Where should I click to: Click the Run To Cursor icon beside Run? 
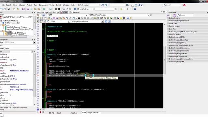tap(50, 9)
